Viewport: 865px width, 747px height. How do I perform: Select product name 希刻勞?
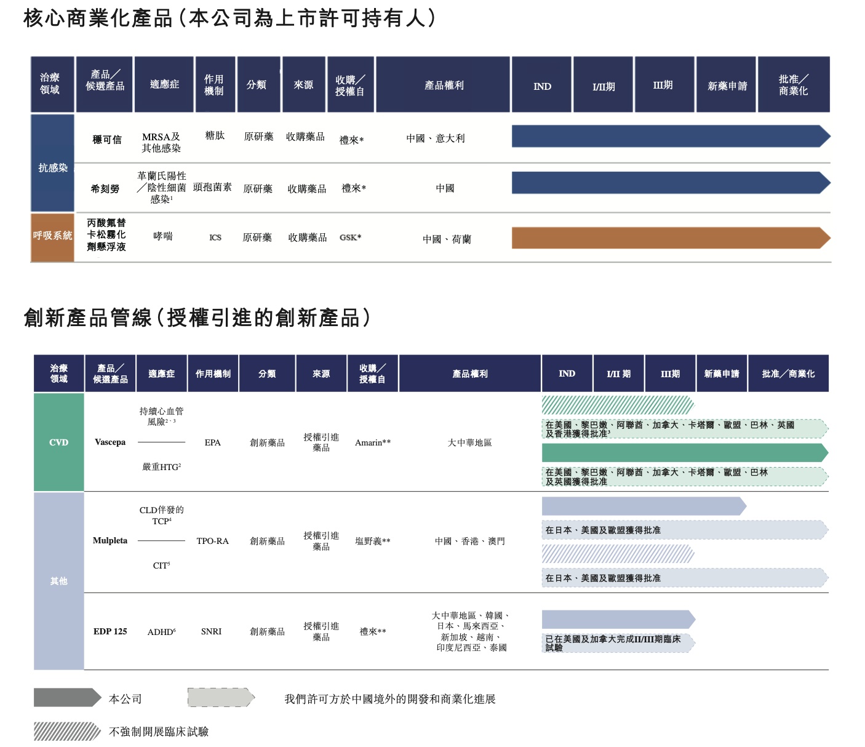[x=105, y=189]
